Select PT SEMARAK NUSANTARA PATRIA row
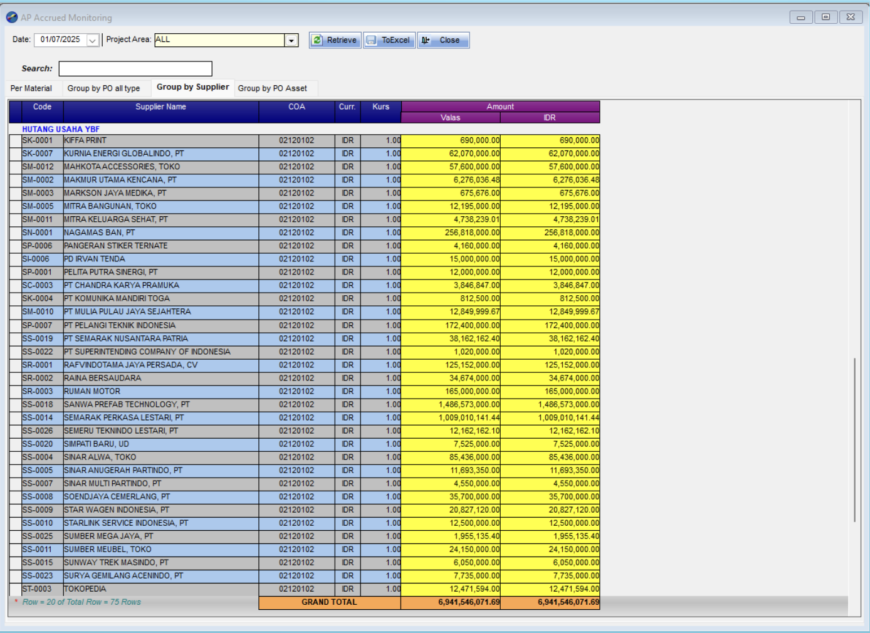Viewport: 870px width, 633px height. click(305, 338)
